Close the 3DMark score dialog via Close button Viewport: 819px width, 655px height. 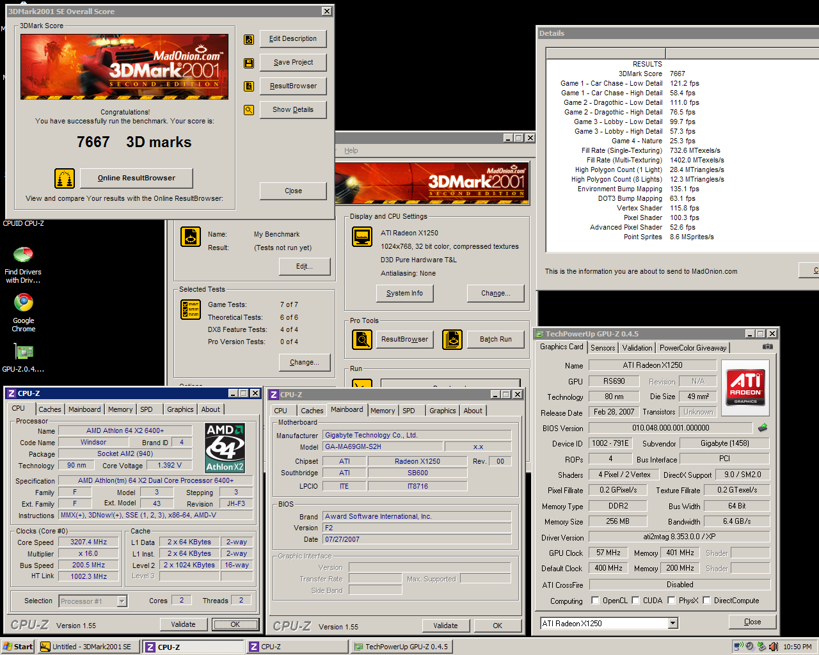tap(293, 191)
